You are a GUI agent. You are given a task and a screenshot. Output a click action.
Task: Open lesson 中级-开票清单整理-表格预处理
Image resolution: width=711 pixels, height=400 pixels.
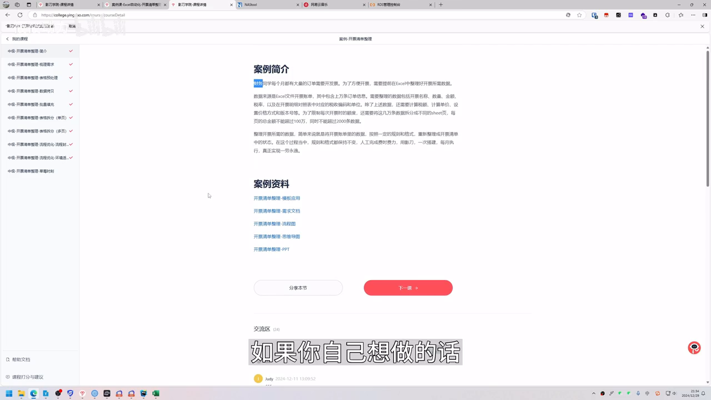[x=39, y=78]
